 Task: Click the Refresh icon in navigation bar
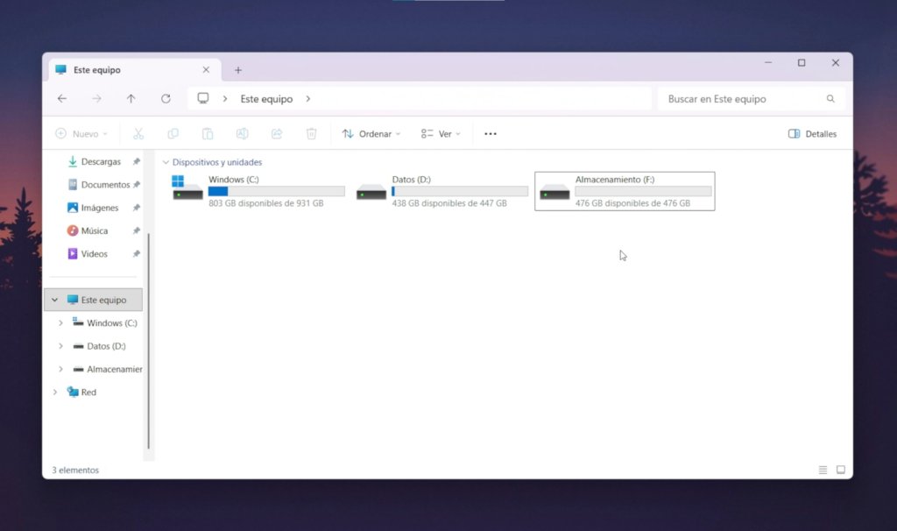pos(166,99)
